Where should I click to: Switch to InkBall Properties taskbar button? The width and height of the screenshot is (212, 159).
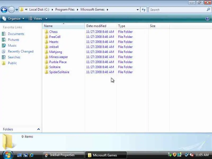coord(63,155)
